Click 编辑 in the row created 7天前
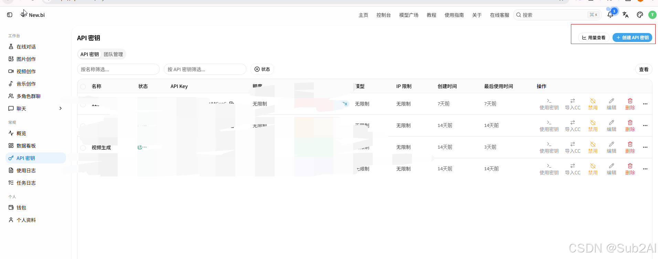Image resolution: width=658 pixels, height=259 pixels. coord(611,104)
